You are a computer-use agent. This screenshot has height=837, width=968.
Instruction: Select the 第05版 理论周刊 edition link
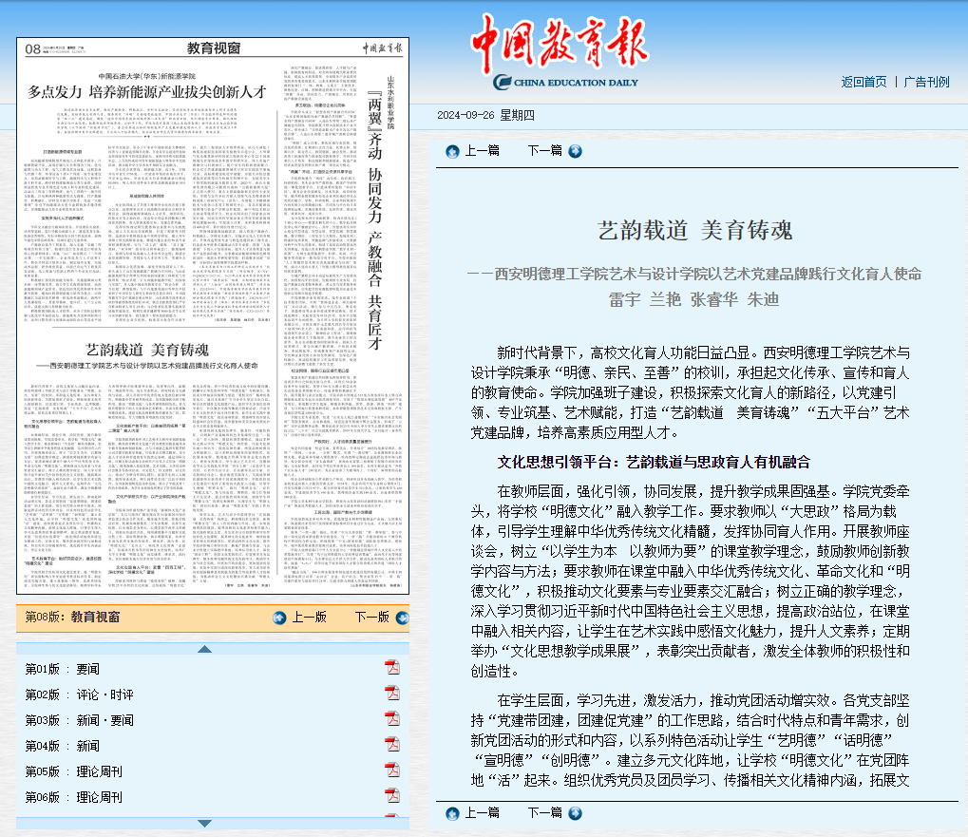click(x=74, y=771)
